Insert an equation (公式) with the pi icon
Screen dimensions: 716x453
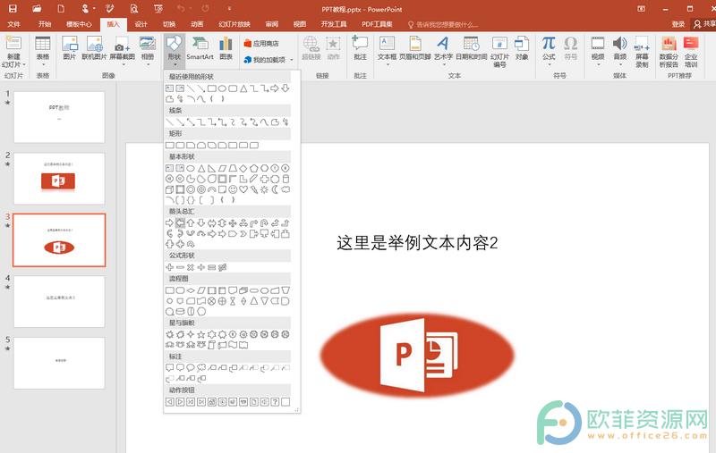(x=549, y=51)
